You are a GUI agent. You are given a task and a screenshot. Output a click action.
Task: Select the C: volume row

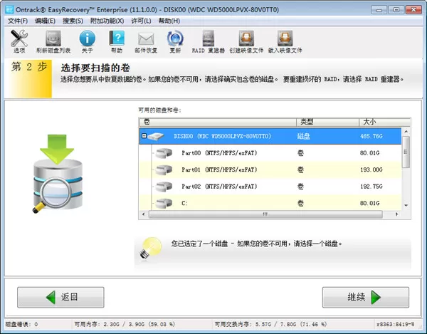pyautogui.click(x=270, y=203)
